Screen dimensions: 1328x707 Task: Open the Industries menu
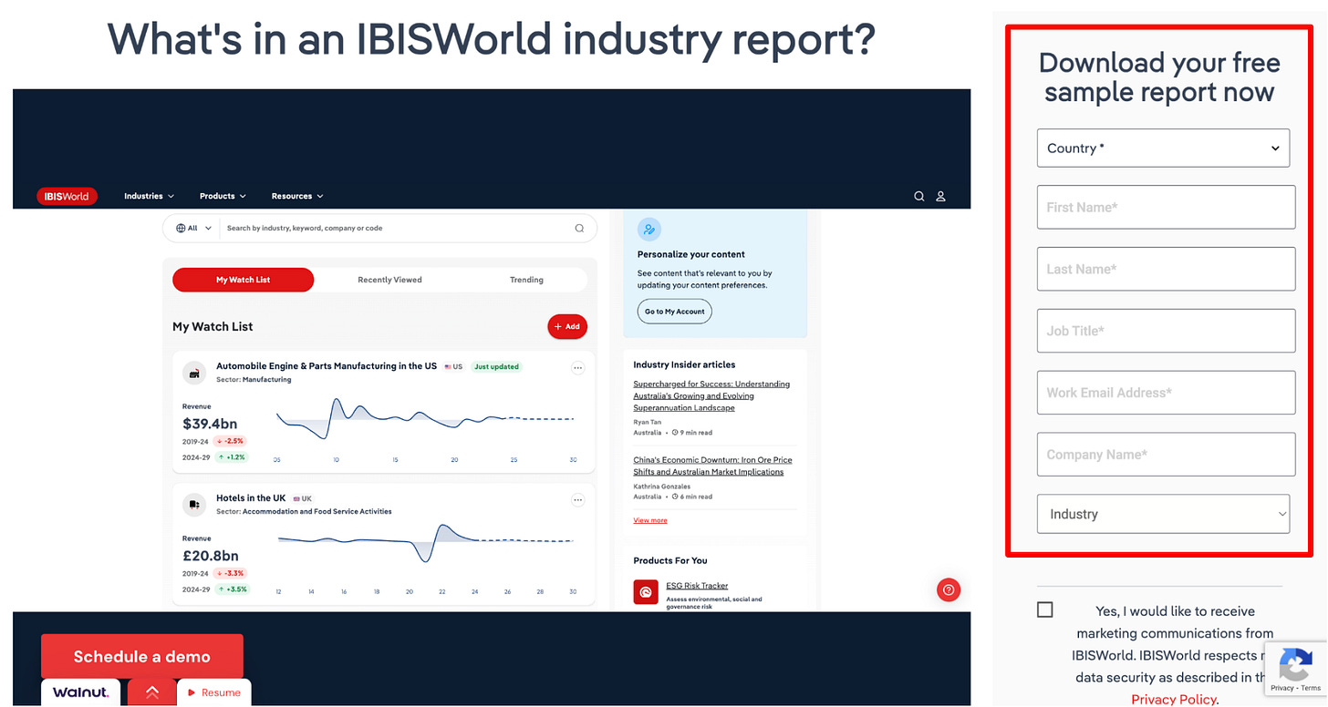149,196
